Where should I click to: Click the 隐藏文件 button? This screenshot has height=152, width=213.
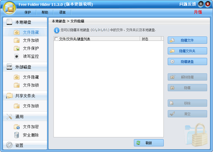tap(187, 40)
